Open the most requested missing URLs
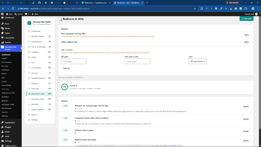Screen dimensions: 261x147 (246, 35)
